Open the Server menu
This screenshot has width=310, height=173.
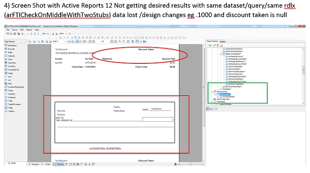(15, 30)
